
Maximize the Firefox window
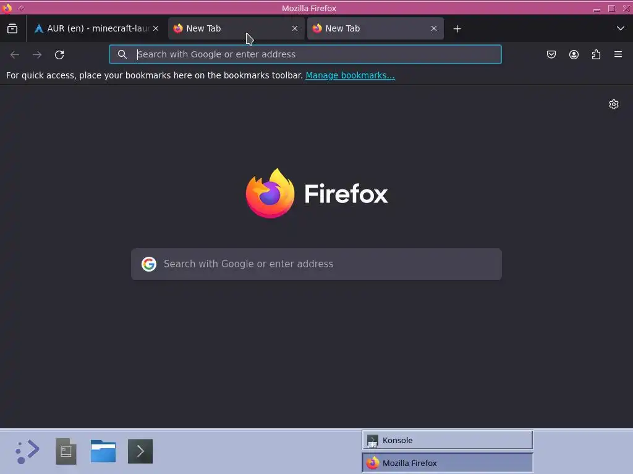pos(611,8)
